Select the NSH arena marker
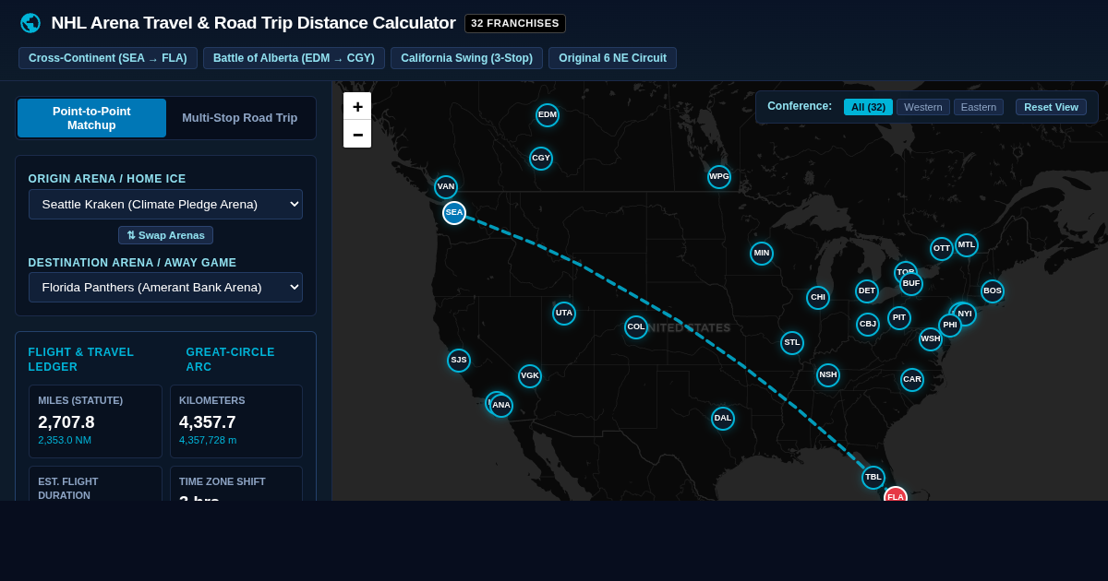 828,375
